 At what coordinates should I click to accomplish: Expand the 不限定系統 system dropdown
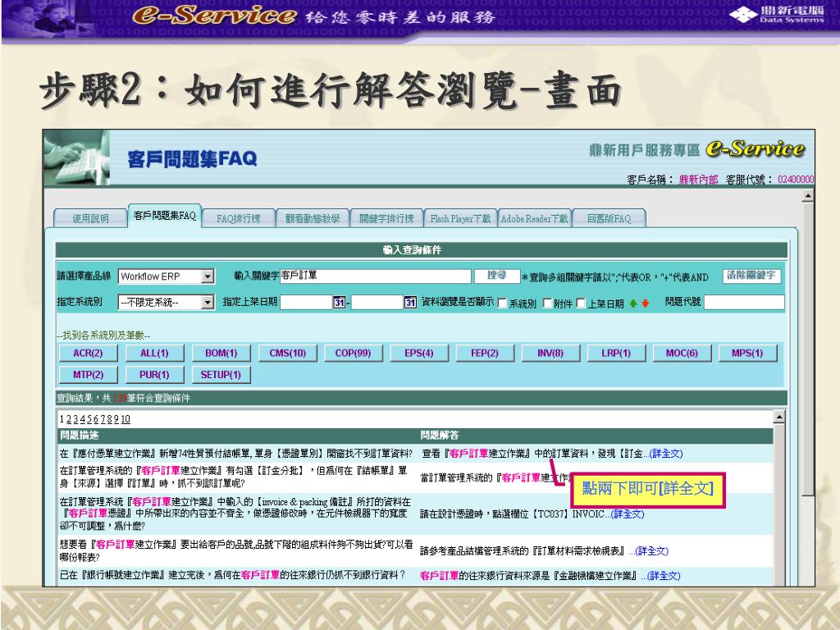tap(208, 302)
